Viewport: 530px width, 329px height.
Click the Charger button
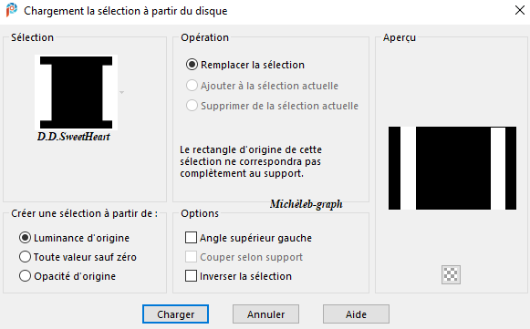coord(175,314)
